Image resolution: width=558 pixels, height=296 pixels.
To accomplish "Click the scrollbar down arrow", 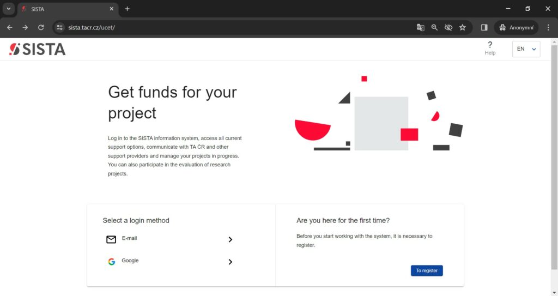I will 554,293.
